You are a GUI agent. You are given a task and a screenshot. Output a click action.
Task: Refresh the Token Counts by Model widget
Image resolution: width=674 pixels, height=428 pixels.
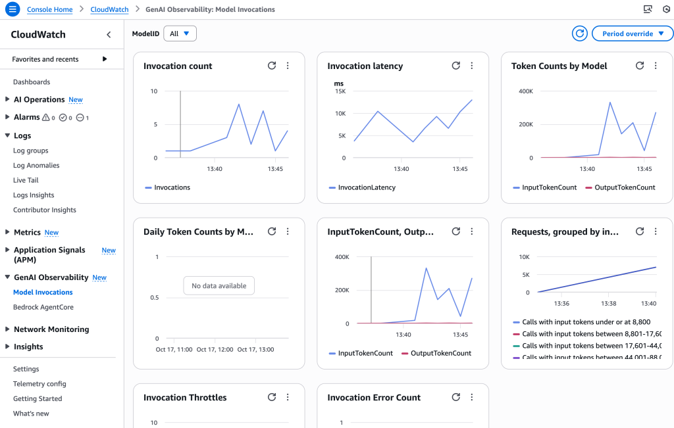point(639,66)
